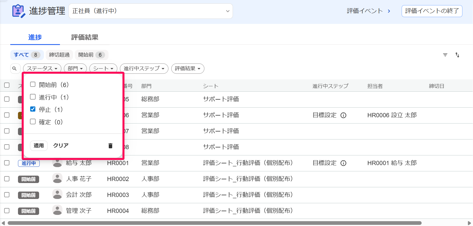Open the 正社員（進行中） event dropdown
Image resolution: width=473 pixels, height=226 pixels.
tap(151, 11)
